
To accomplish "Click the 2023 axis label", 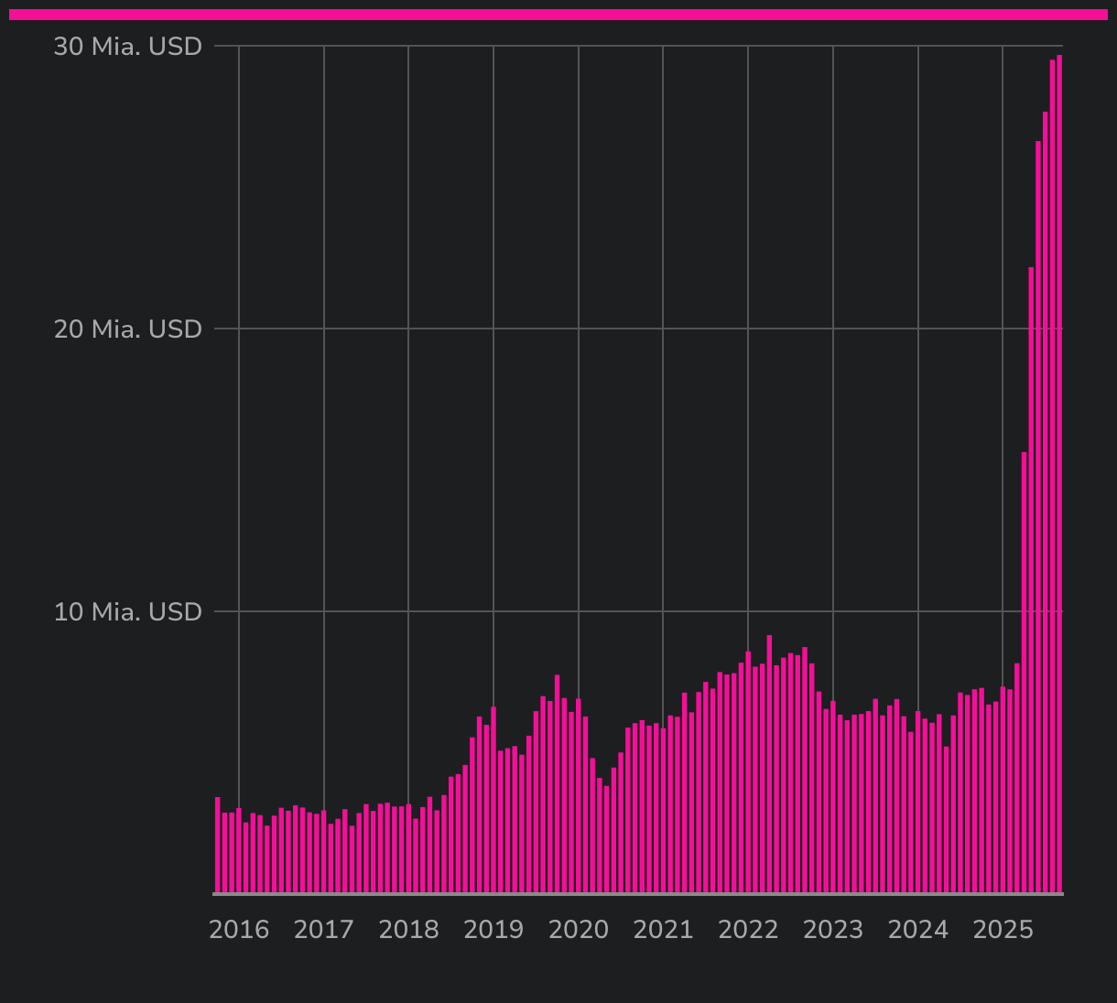I will (x=833, y=930).
